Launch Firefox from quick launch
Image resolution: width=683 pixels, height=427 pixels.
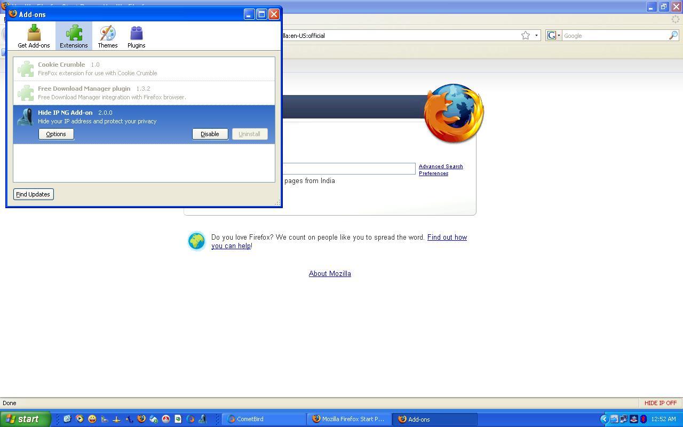coord(141,419)
